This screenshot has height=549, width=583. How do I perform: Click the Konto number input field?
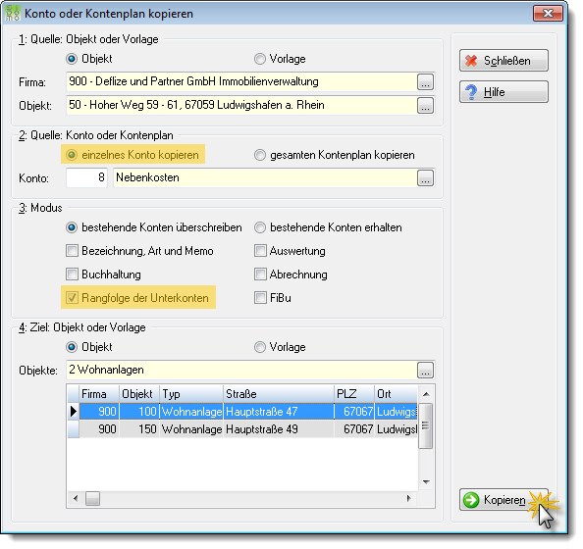[x=87, y=177]
